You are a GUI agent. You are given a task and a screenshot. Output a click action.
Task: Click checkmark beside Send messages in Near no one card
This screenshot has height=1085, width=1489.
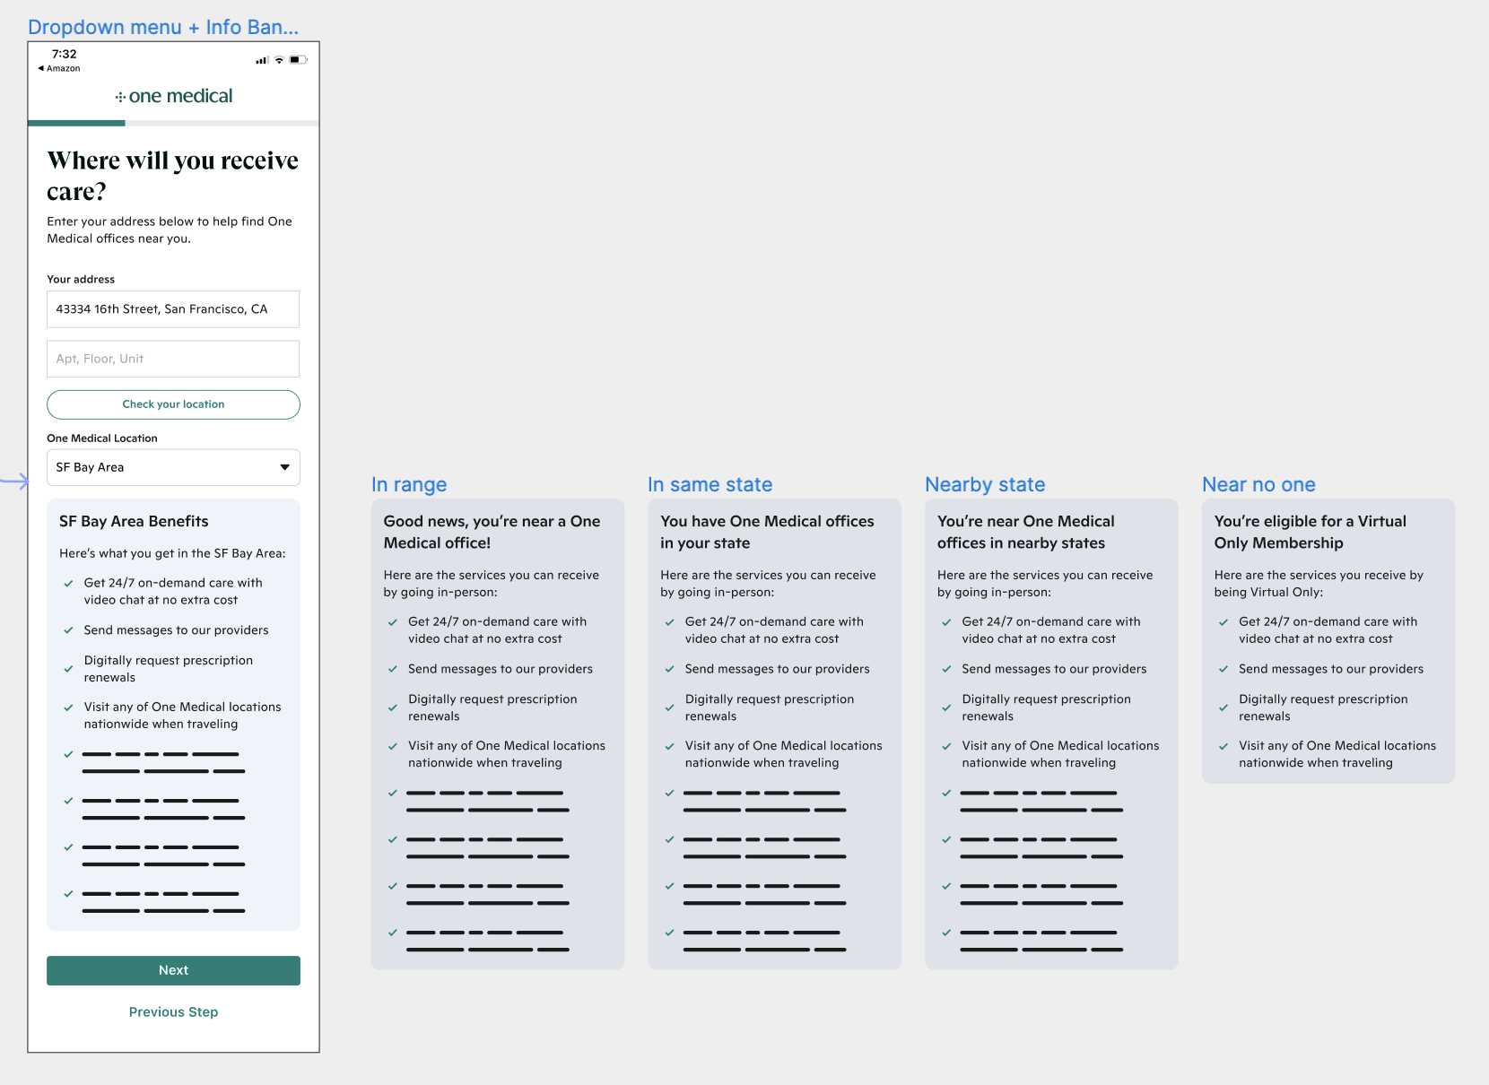(1223, 669)
